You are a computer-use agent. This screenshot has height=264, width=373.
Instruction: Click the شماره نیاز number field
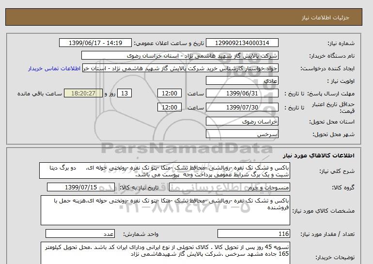point(242,43)
